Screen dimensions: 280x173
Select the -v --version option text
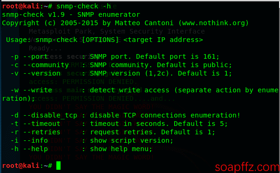click(35, 74)
